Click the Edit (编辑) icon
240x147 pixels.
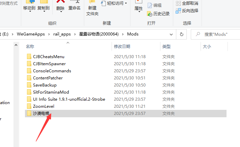click(x=150, y=5)
